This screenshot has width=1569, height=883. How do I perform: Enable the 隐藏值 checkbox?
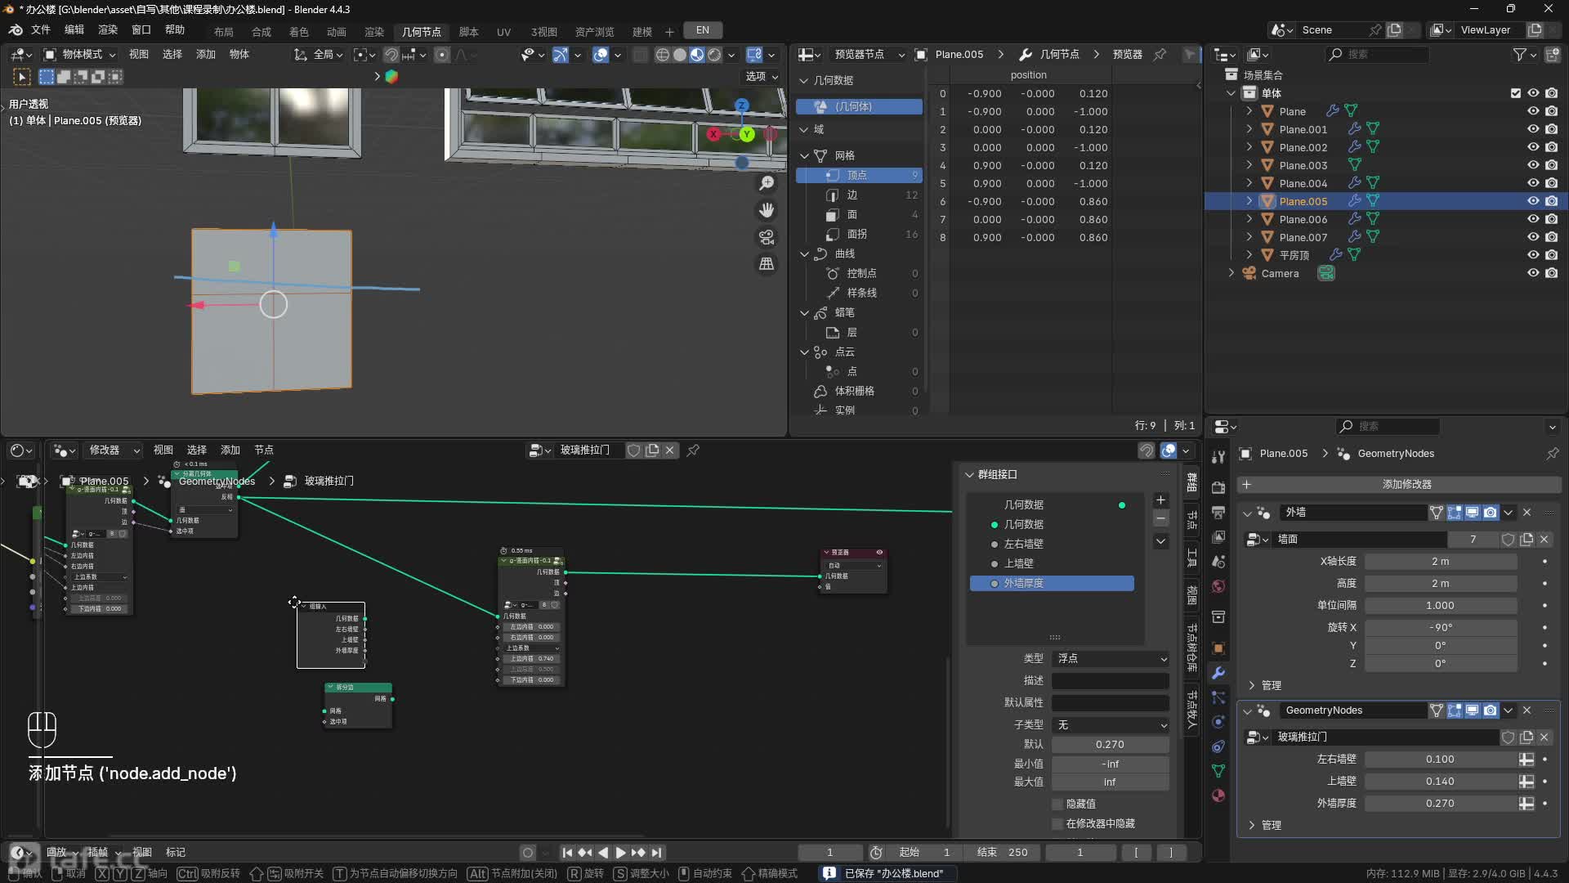pyautogui.click(x=1058, y=805)
